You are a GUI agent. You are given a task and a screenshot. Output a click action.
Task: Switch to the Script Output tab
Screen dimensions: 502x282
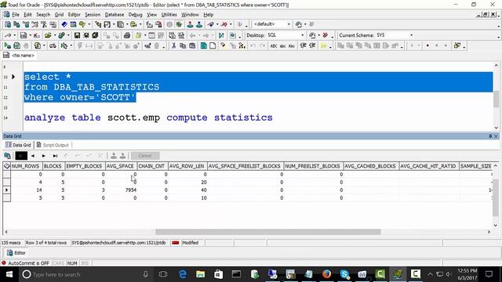tap(53, 145)
